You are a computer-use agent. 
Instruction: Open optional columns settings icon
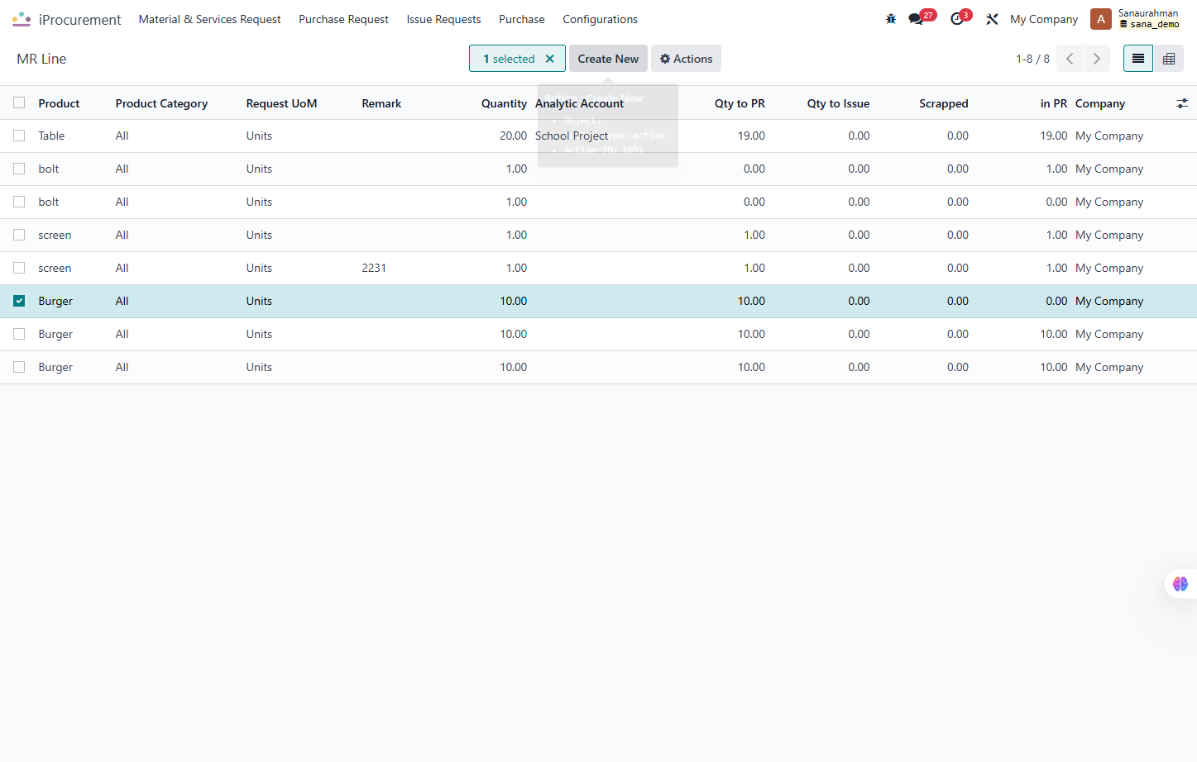click(x=1182, y=103)
